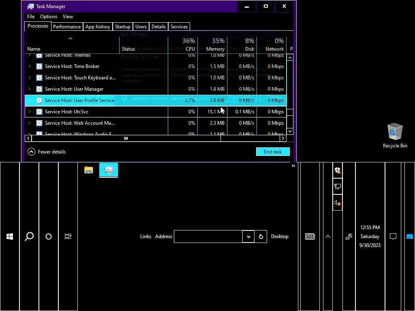Open the Windows Start menu

pyautogui.click(x=10, y=236)
